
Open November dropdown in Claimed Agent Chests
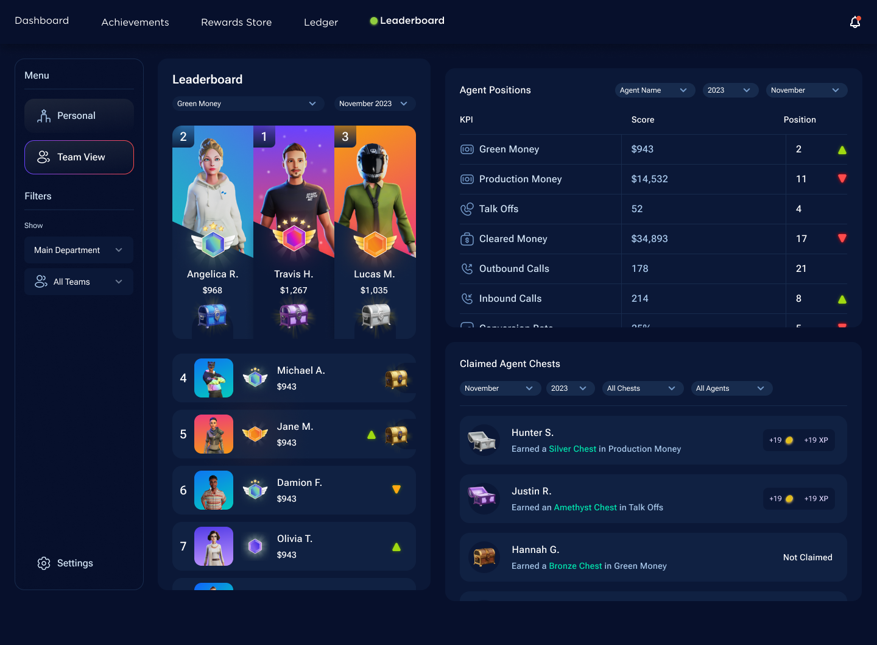point(500,388)
